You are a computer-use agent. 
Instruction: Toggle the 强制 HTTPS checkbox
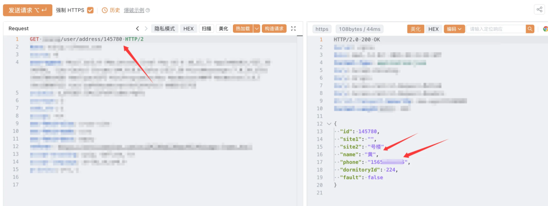click(x=90, y=10)
